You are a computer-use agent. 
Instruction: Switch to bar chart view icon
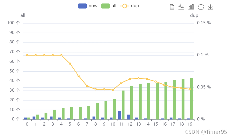pos(191,7)
